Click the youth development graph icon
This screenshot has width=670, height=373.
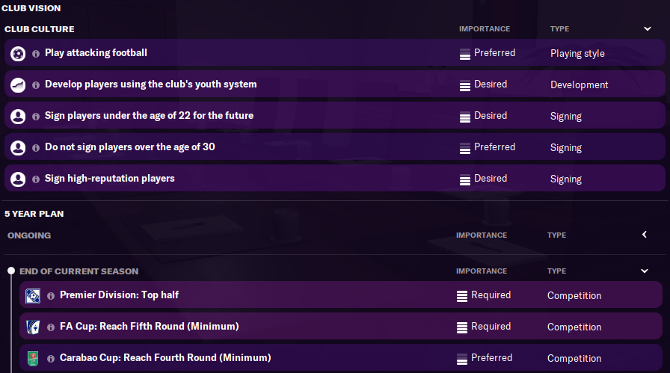[18, 85]
